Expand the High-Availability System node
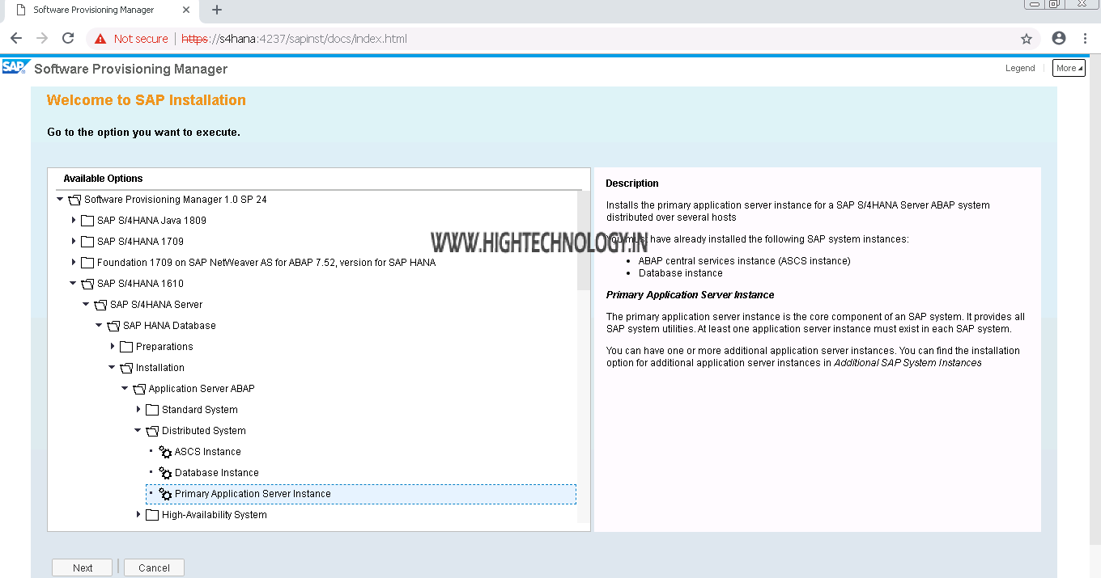The height and width of the screenshot is (578, 1101). point(138,515)
